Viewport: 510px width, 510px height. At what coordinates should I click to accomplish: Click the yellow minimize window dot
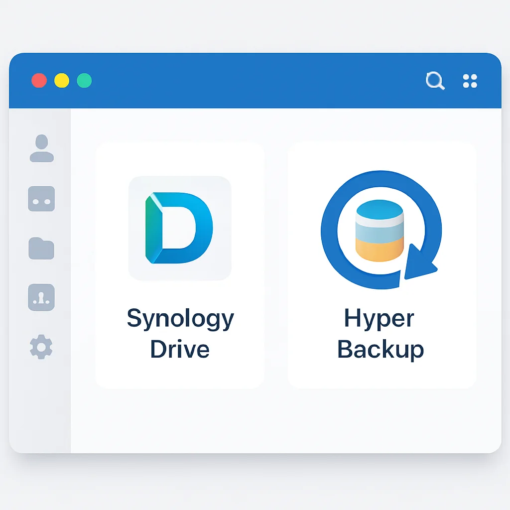pyautogui.click(x=61, y=80)
